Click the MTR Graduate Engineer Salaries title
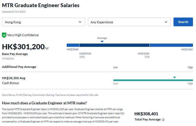 pyautogui.click(x=41, y=5)
